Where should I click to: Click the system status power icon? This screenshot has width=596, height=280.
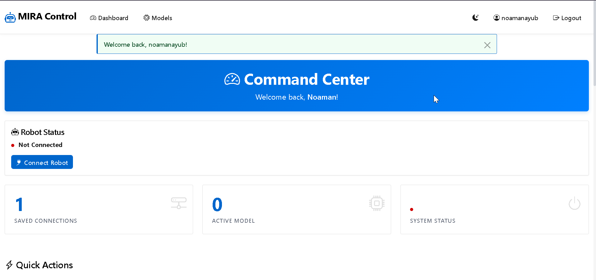click(574, 203)
